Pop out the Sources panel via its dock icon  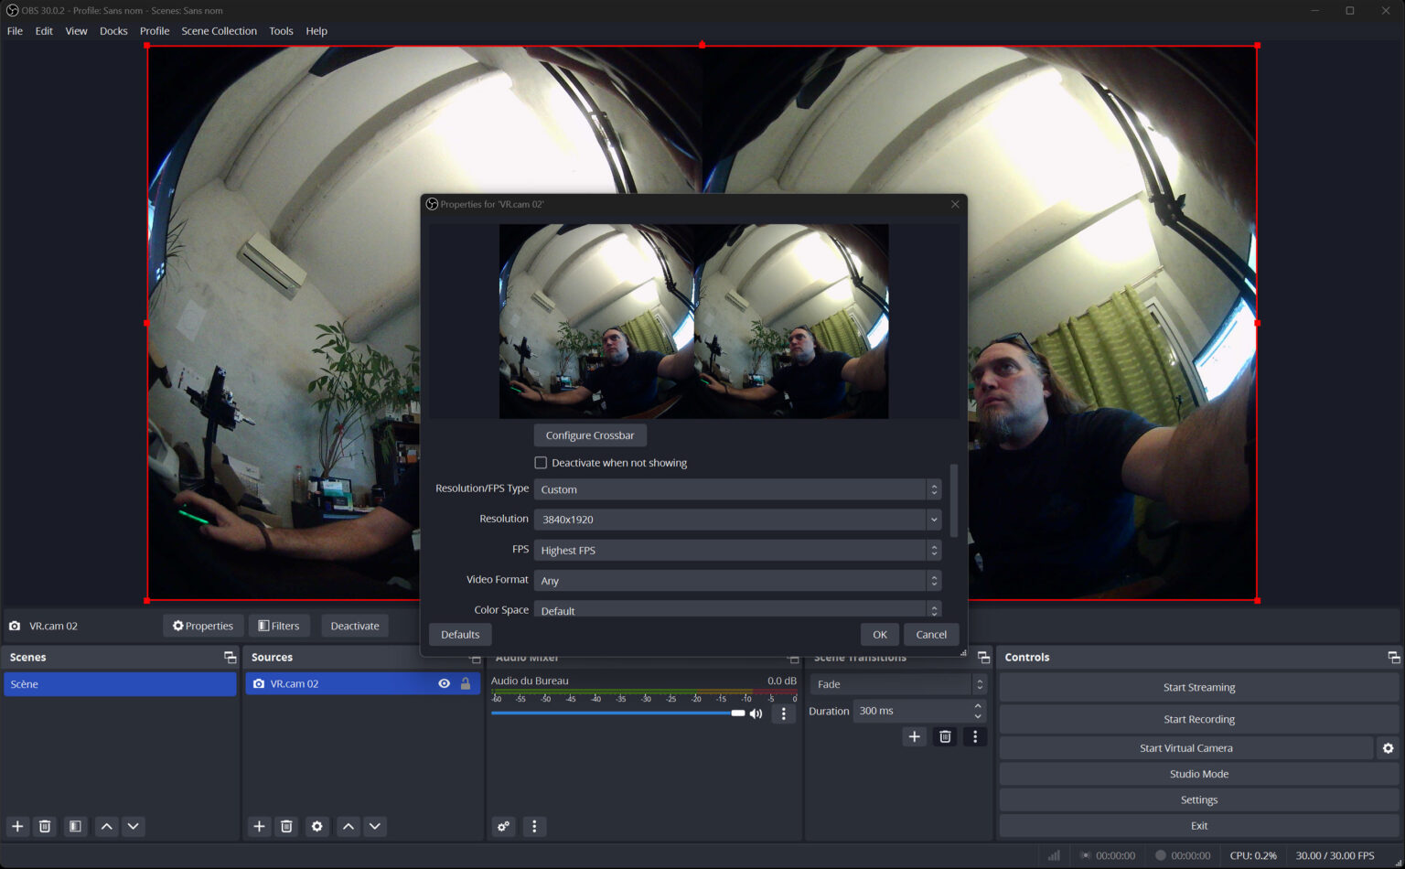pos(476,657)
